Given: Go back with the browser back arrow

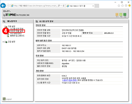Looking at the screenshot, I should 3,6.
